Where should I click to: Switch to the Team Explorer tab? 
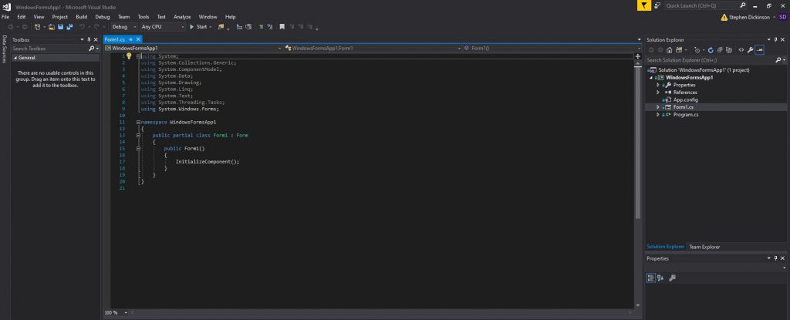point(704,247)
